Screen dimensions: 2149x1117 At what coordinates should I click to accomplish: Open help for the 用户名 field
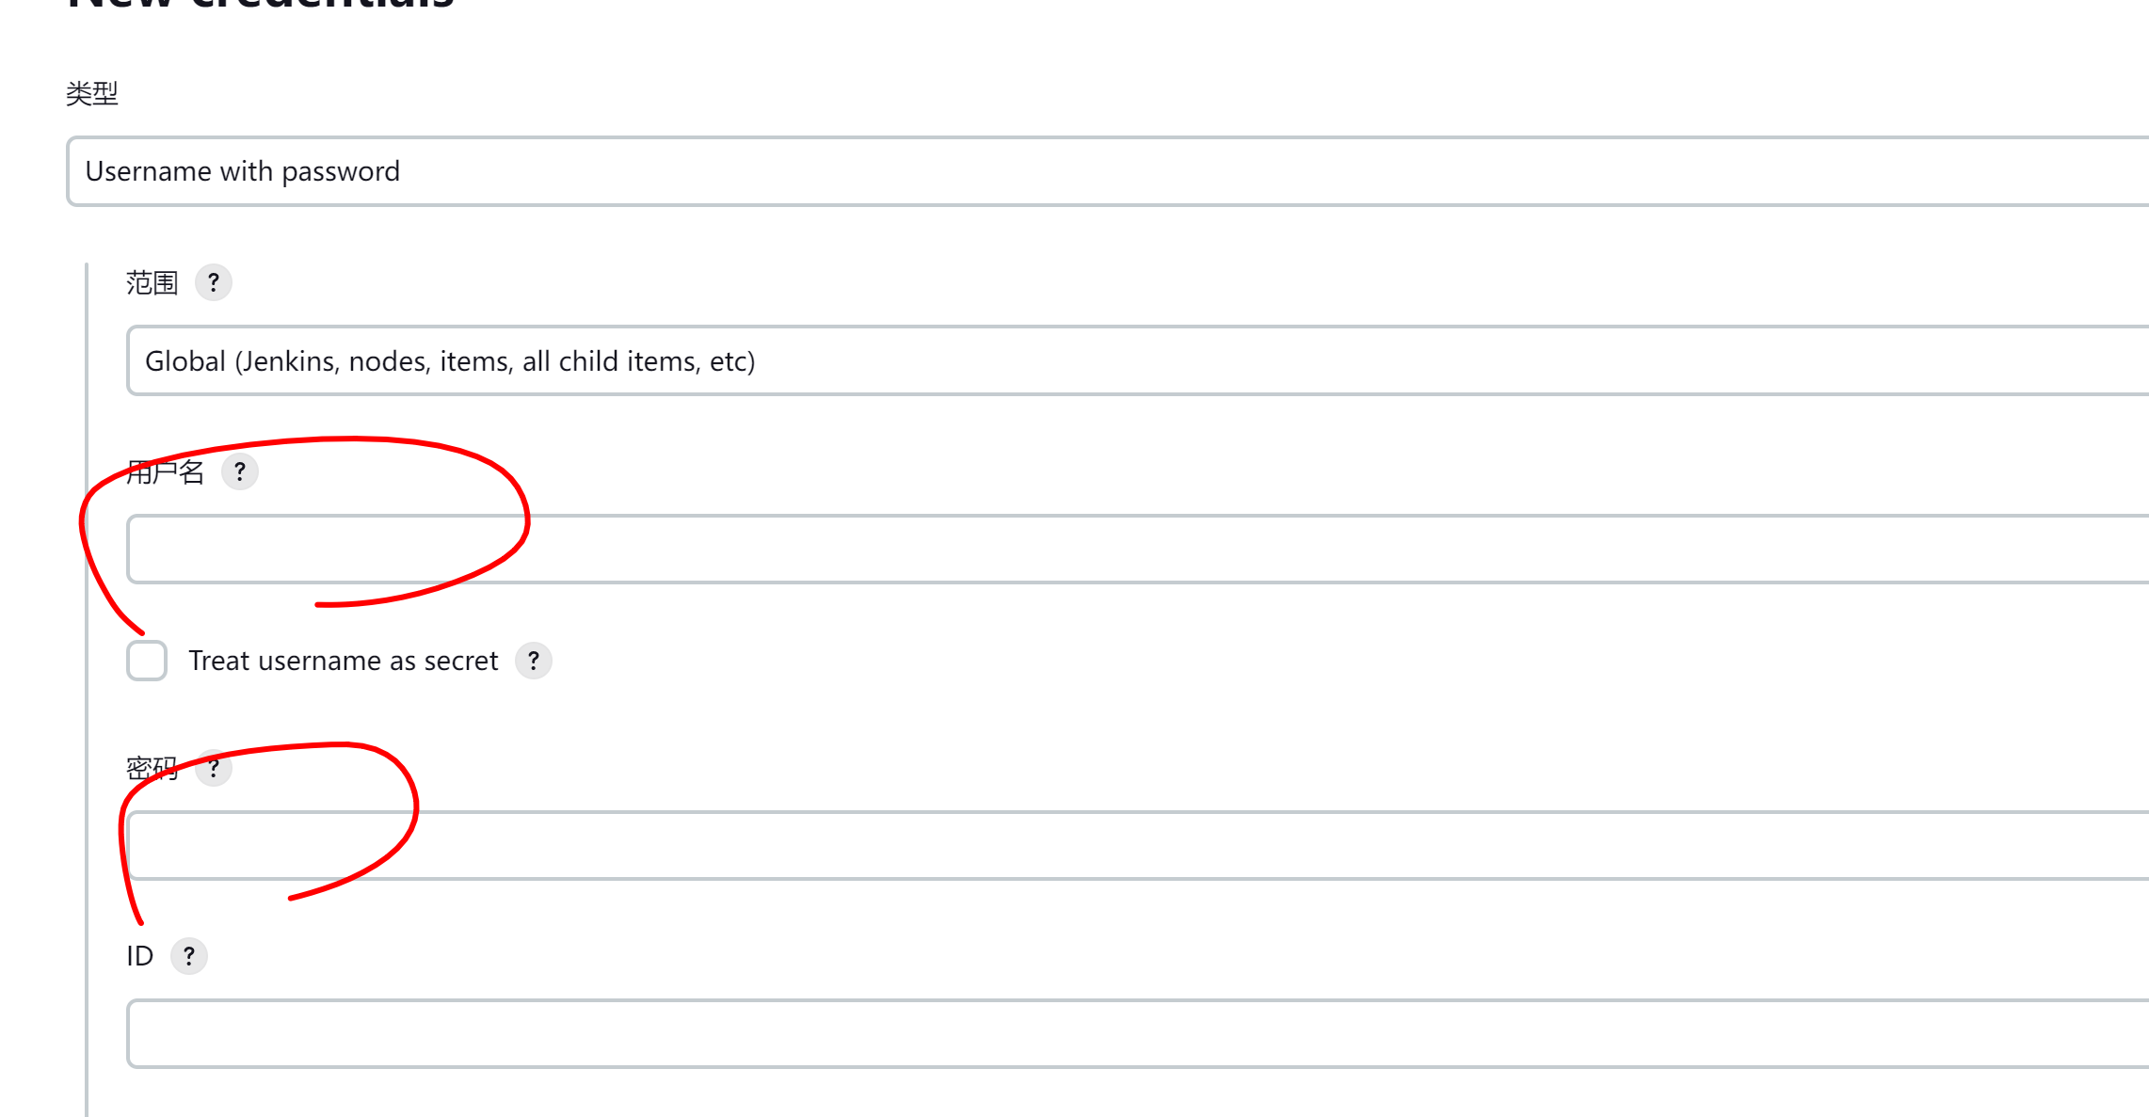(x=240, y=471)
